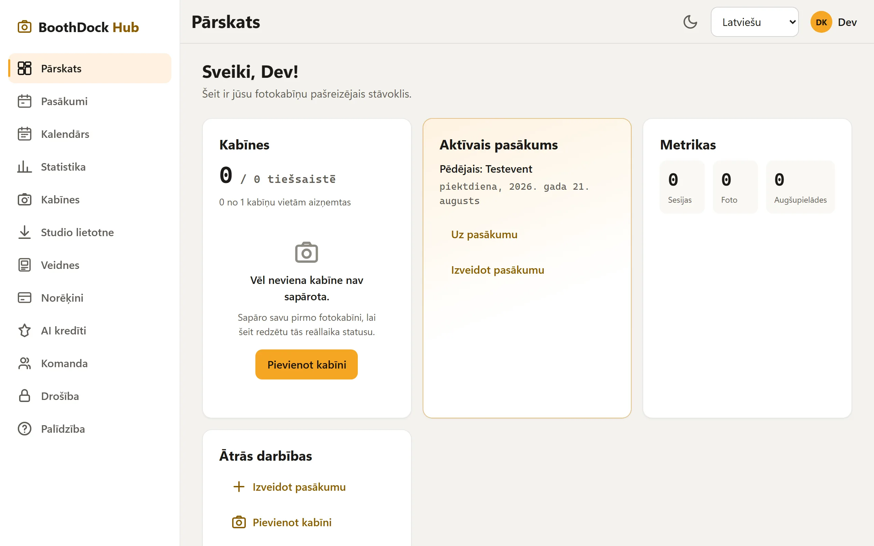Click the Pievienot kabīni quick action link text
The width and height of the screenshot is (874, 546).
click(x=292, y=522)
